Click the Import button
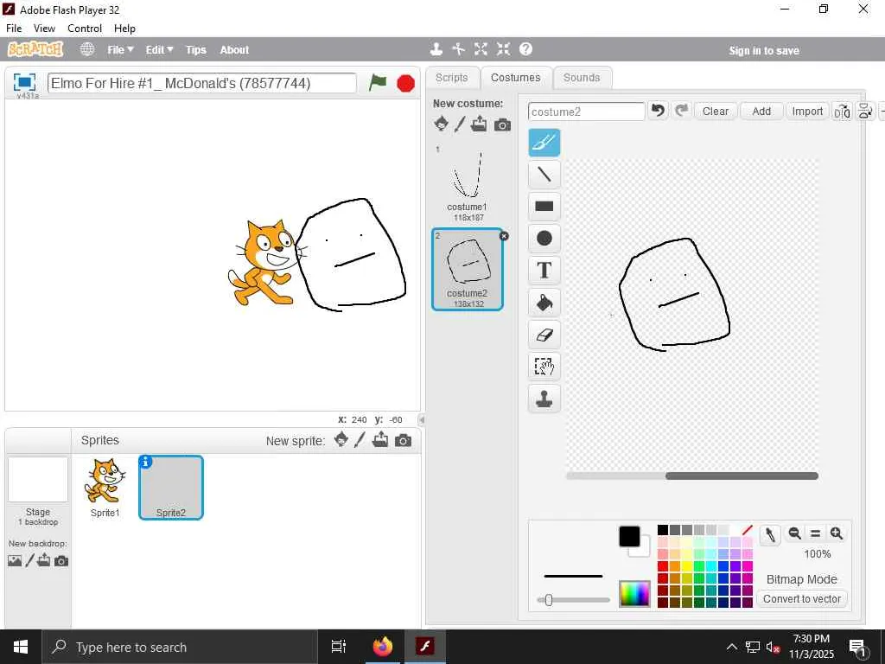The width and height of the screenshot is (885, 664). [x=807, y=112]
